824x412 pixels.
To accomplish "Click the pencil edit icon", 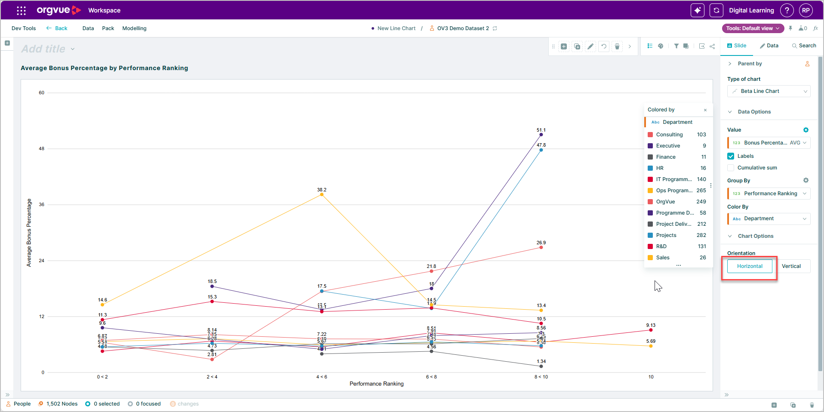I will [590, 46].
